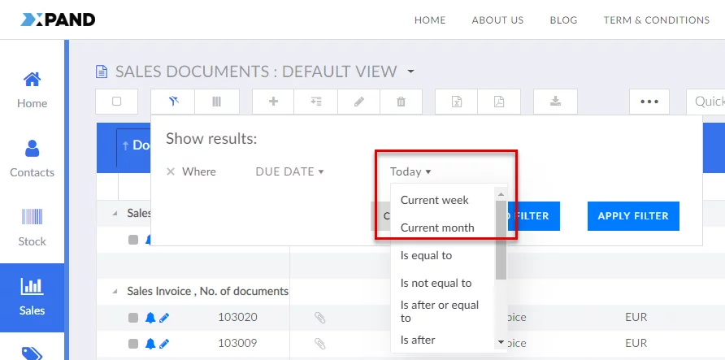Click pencil edit icon for document 103009
This screenshot has height=360, width=725.
164,343
